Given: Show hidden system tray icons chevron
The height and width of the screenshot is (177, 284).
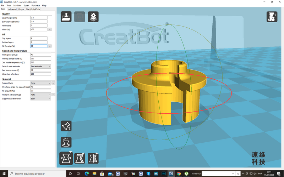Looking at the screenshot, I should [243, 173].
